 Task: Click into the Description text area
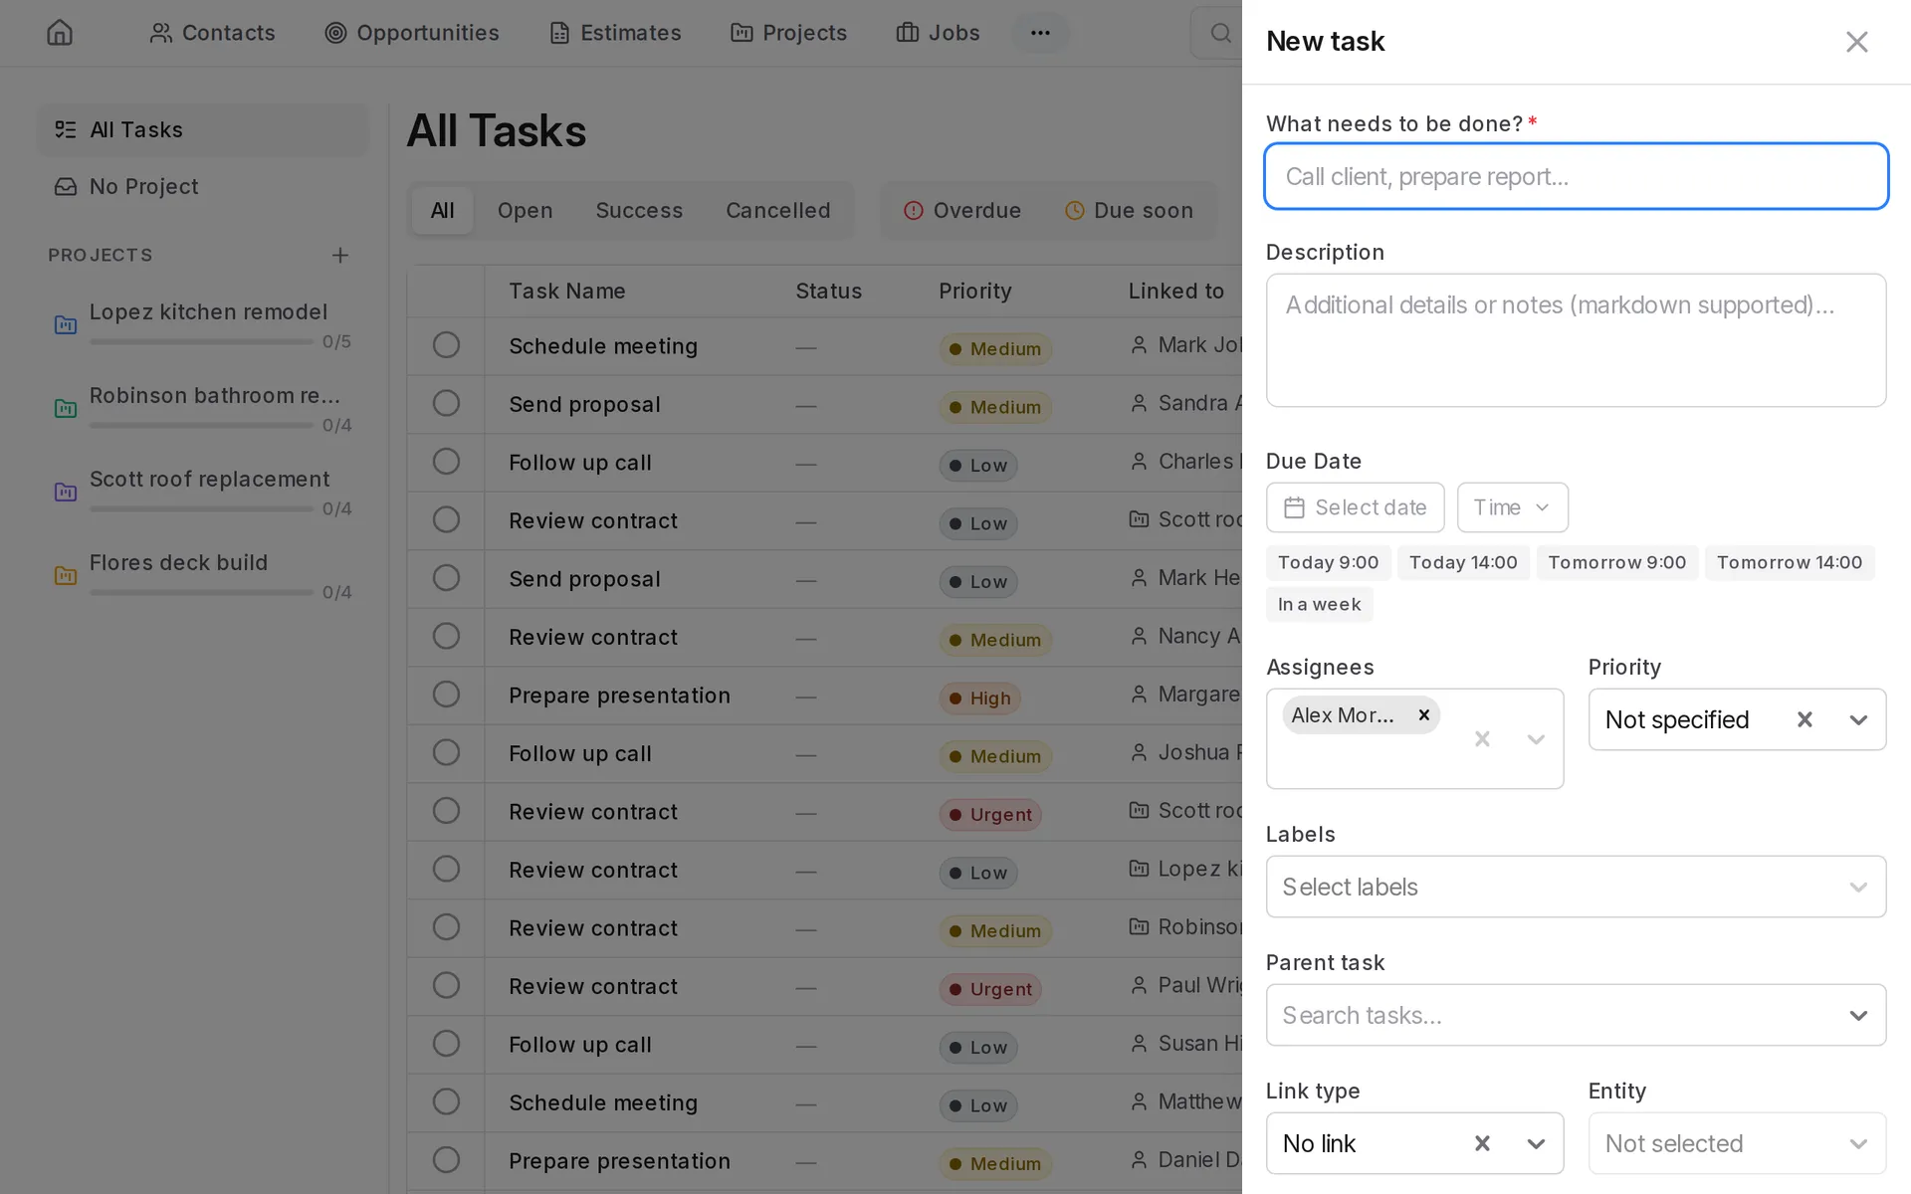[x=1576, y=340]
